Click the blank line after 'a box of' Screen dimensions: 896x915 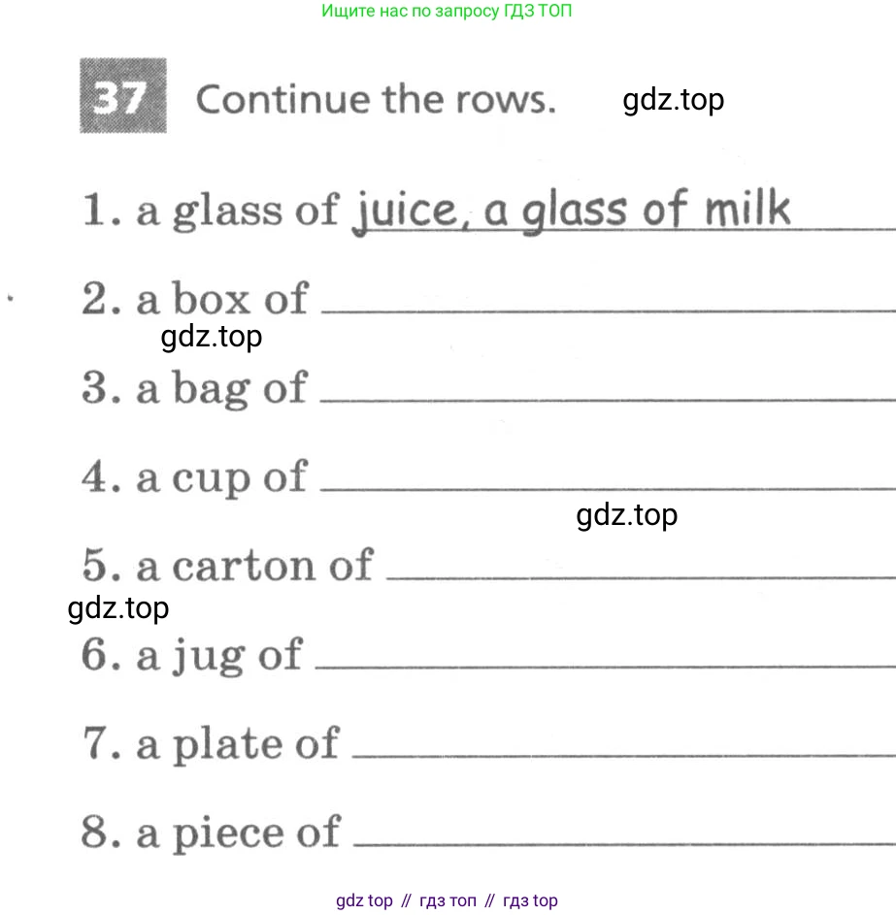(607, 309)
